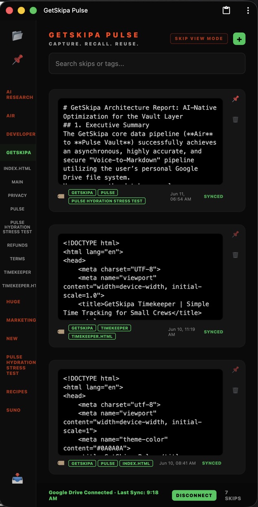
Task: Click TIMEKEEPER.HTML tag chip on second card
Action: (x=92, y=336)
